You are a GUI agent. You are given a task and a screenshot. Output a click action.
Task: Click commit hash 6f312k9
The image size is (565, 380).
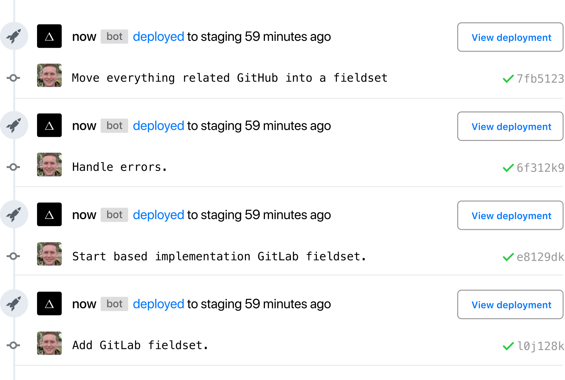(540, 168)
